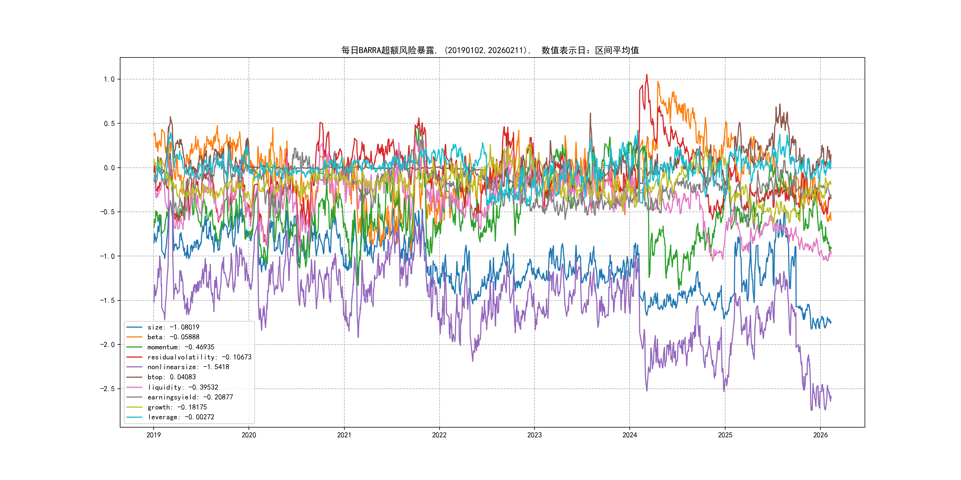
Task: Click the 2019 x-axis tick label
Action: [153, 435]
